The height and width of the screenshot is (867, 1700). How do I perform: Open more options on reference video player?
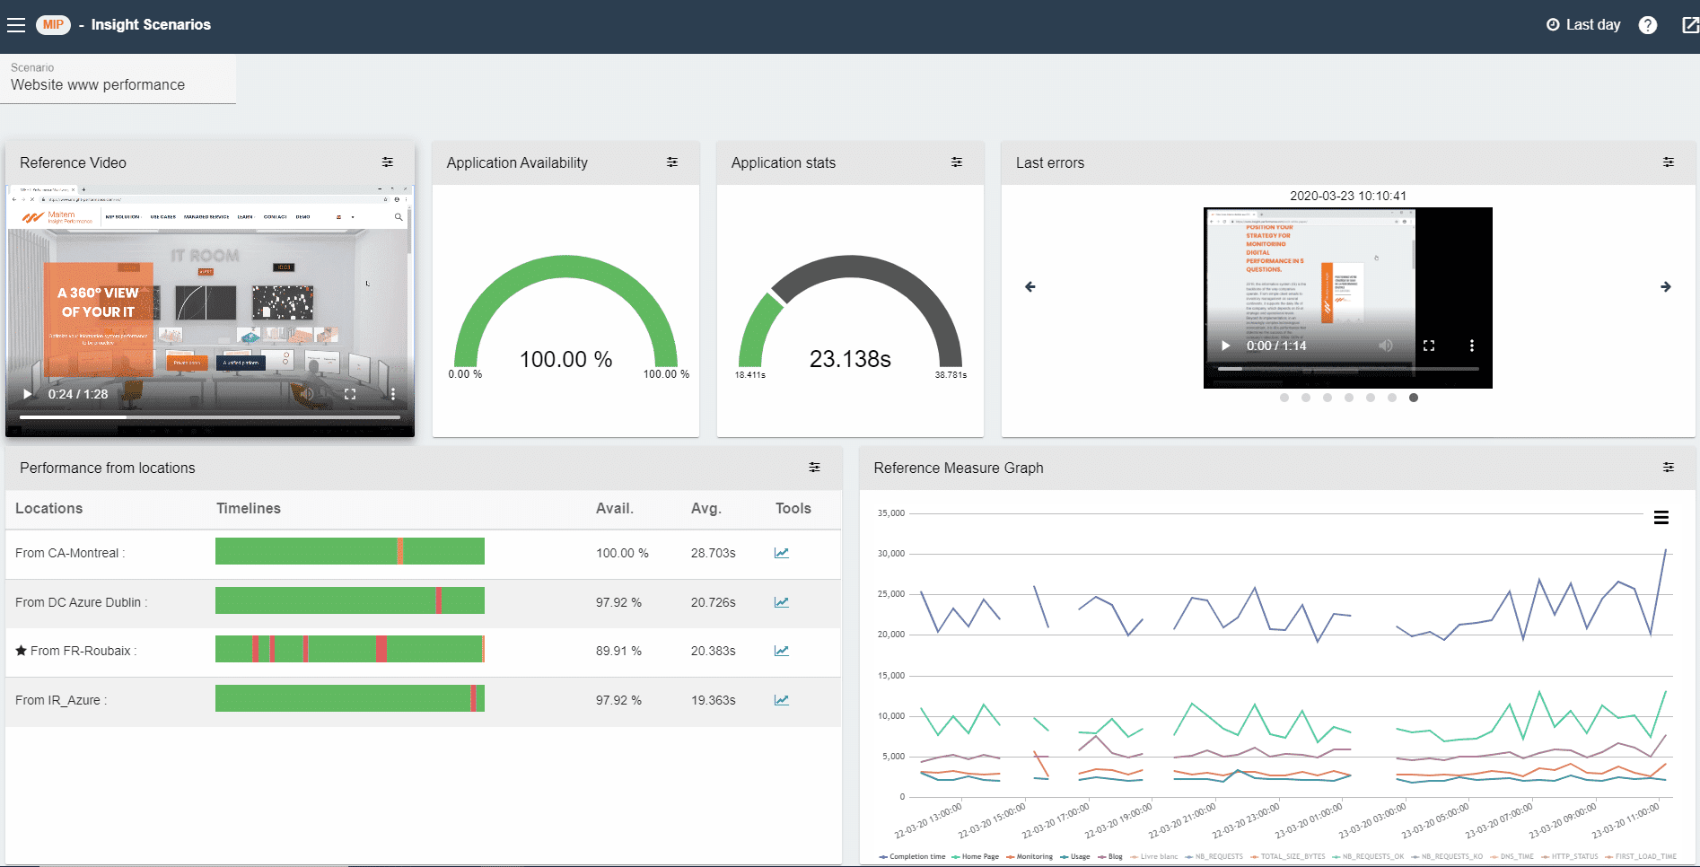393,394
